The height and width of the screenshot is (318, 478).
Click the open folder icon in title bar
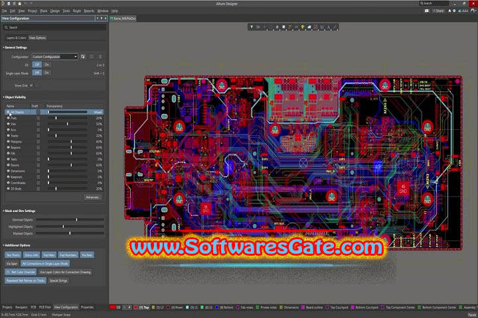(x=20, y=3)
